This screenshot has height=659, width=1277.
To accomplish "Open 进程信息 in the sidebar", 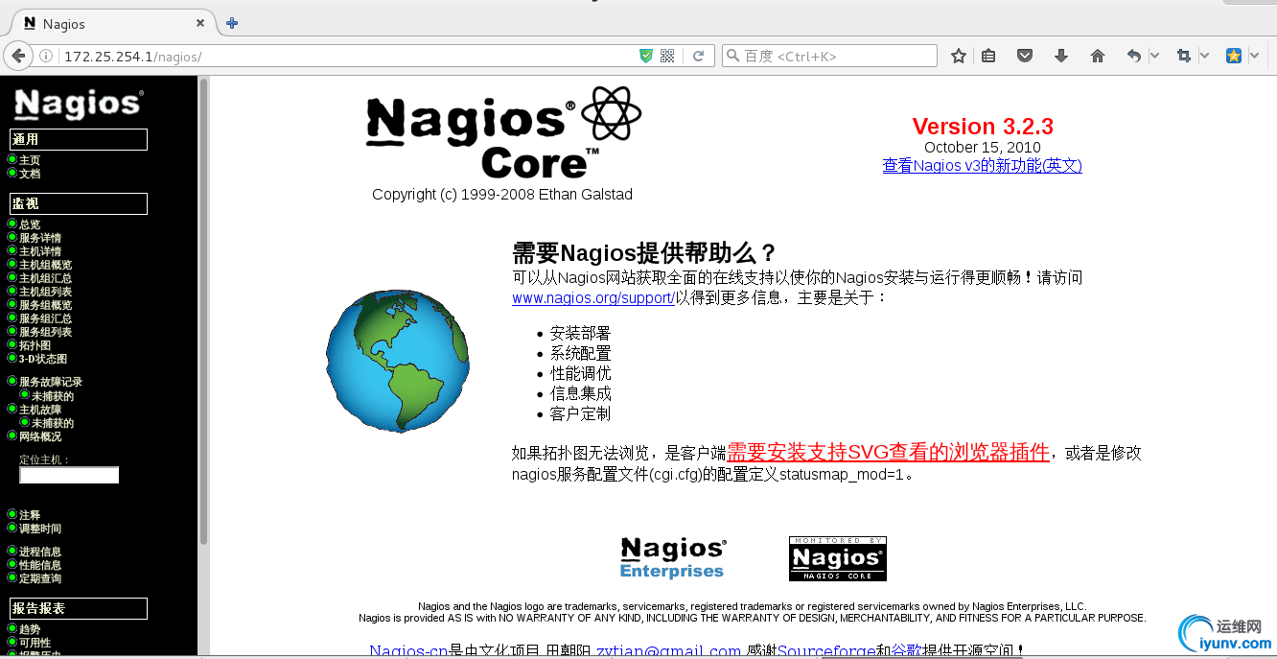I will pos(40,552).
